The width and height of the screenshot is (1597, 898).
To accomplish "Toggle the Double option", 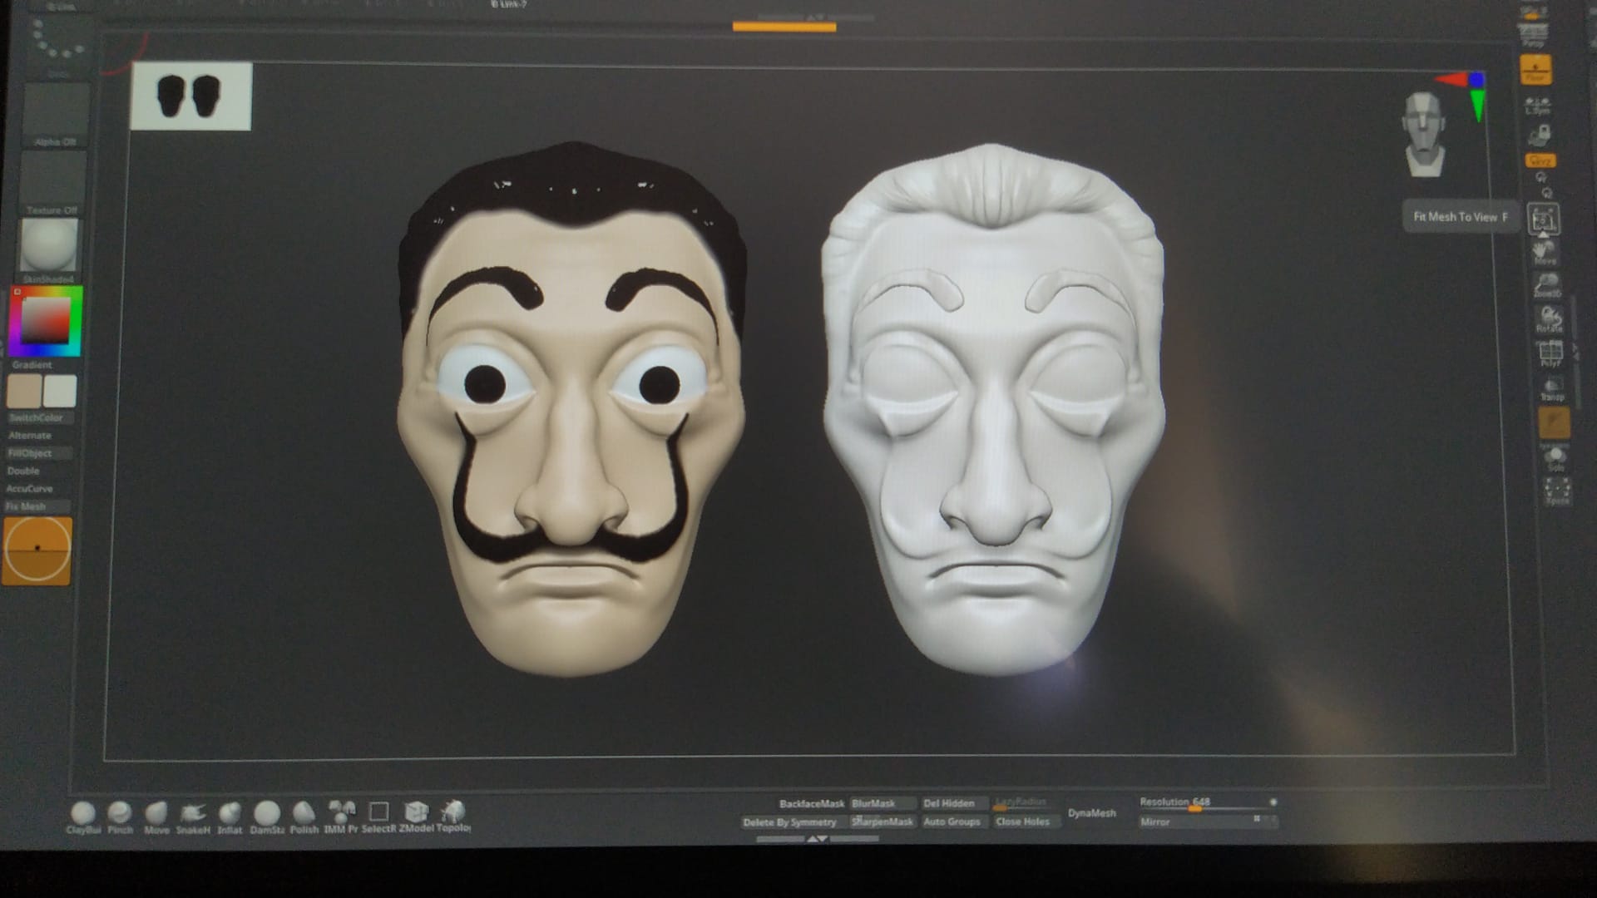I will click(x=23, y=471).
